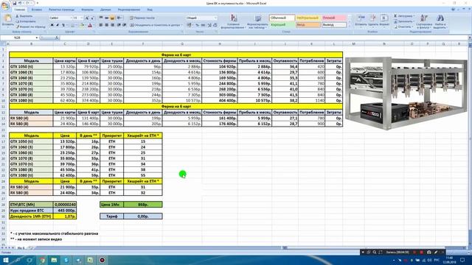472x265 pixels.
Task: Apply the Вывод cell style
Action: 333,24
